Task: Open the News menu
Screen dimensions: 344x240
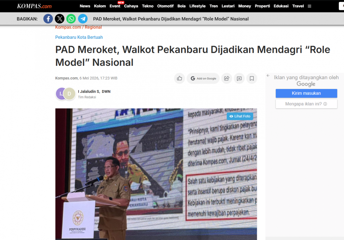Action: (85, 6)
